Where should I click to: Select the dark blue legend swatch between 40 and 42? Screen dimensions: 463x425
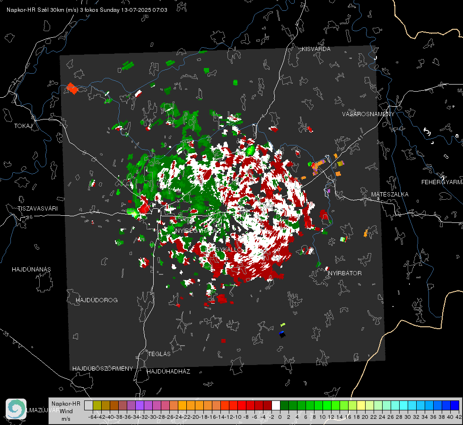[454, 405]
